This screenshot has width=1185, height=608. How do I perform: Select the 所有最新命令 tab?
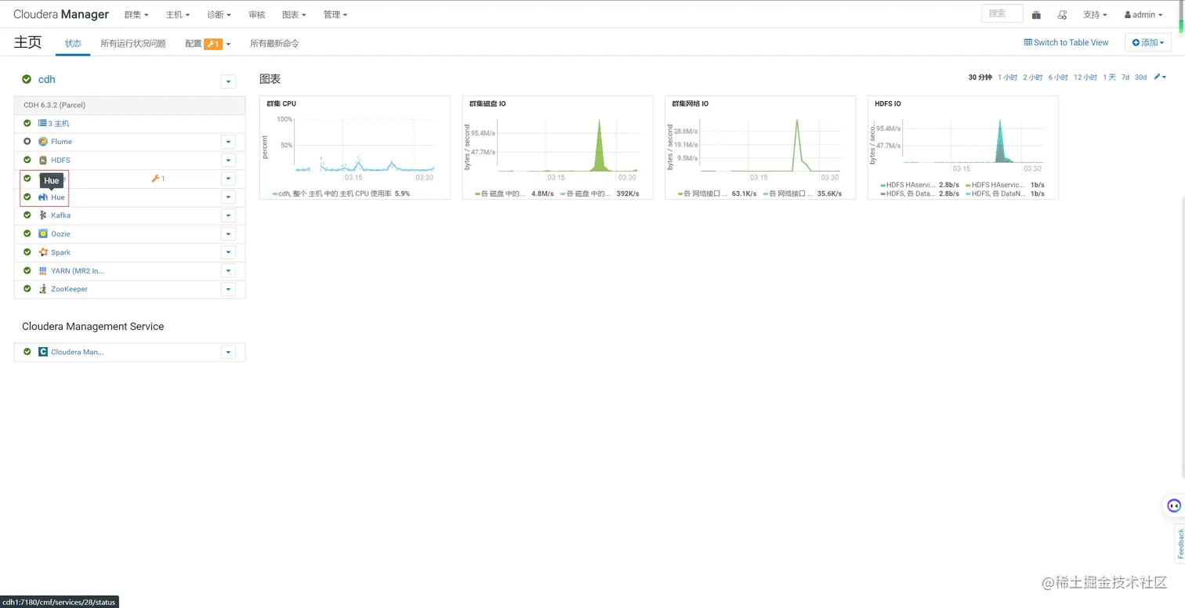(x=274, y=43)
